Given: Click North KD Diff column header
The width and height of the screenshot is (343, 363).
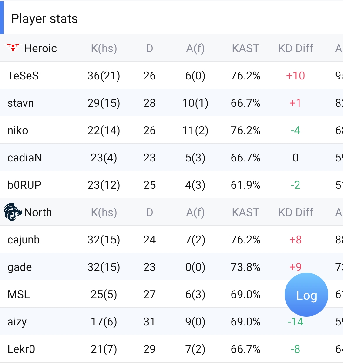Looking at the screenshot, I should click(x=296, y=212).
